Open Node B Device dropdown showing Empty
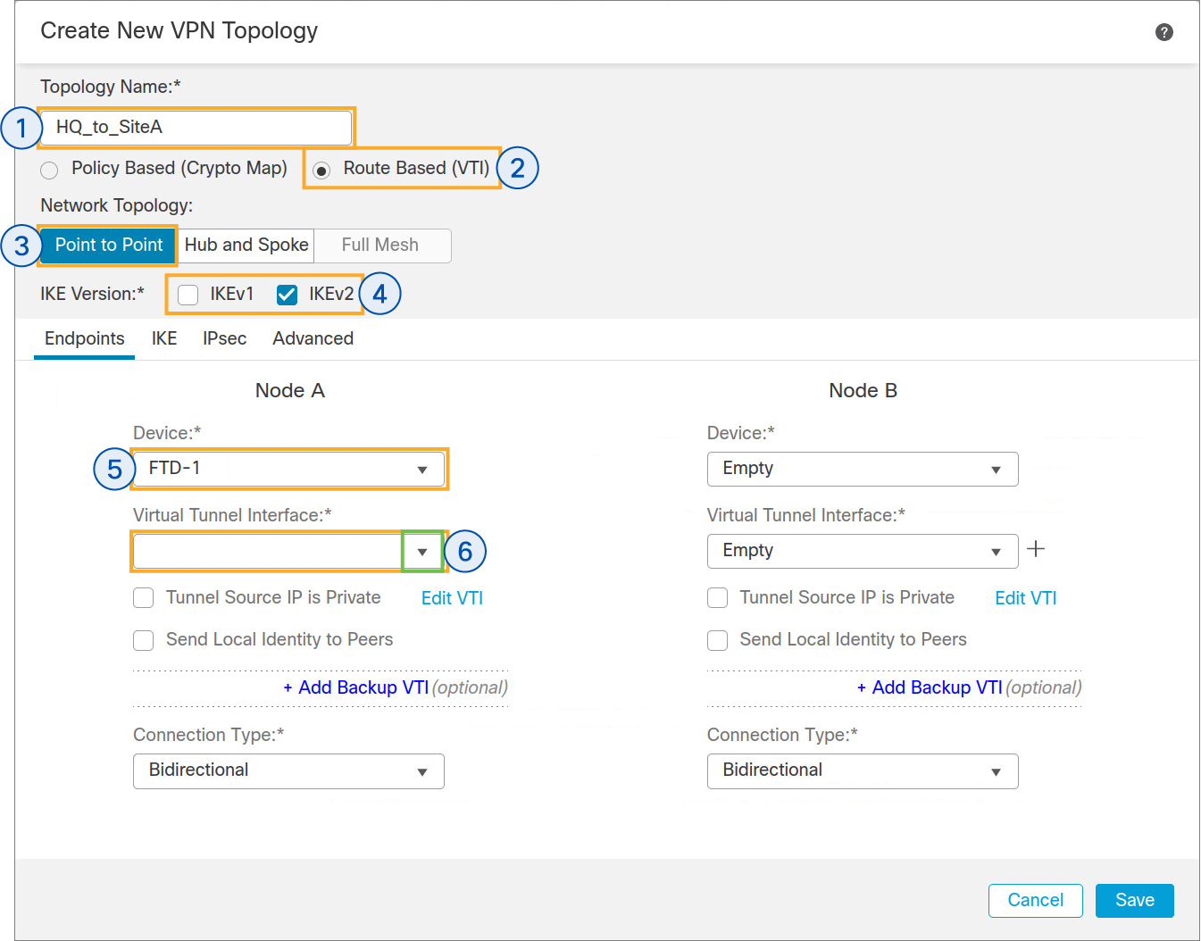 point(863,470)
